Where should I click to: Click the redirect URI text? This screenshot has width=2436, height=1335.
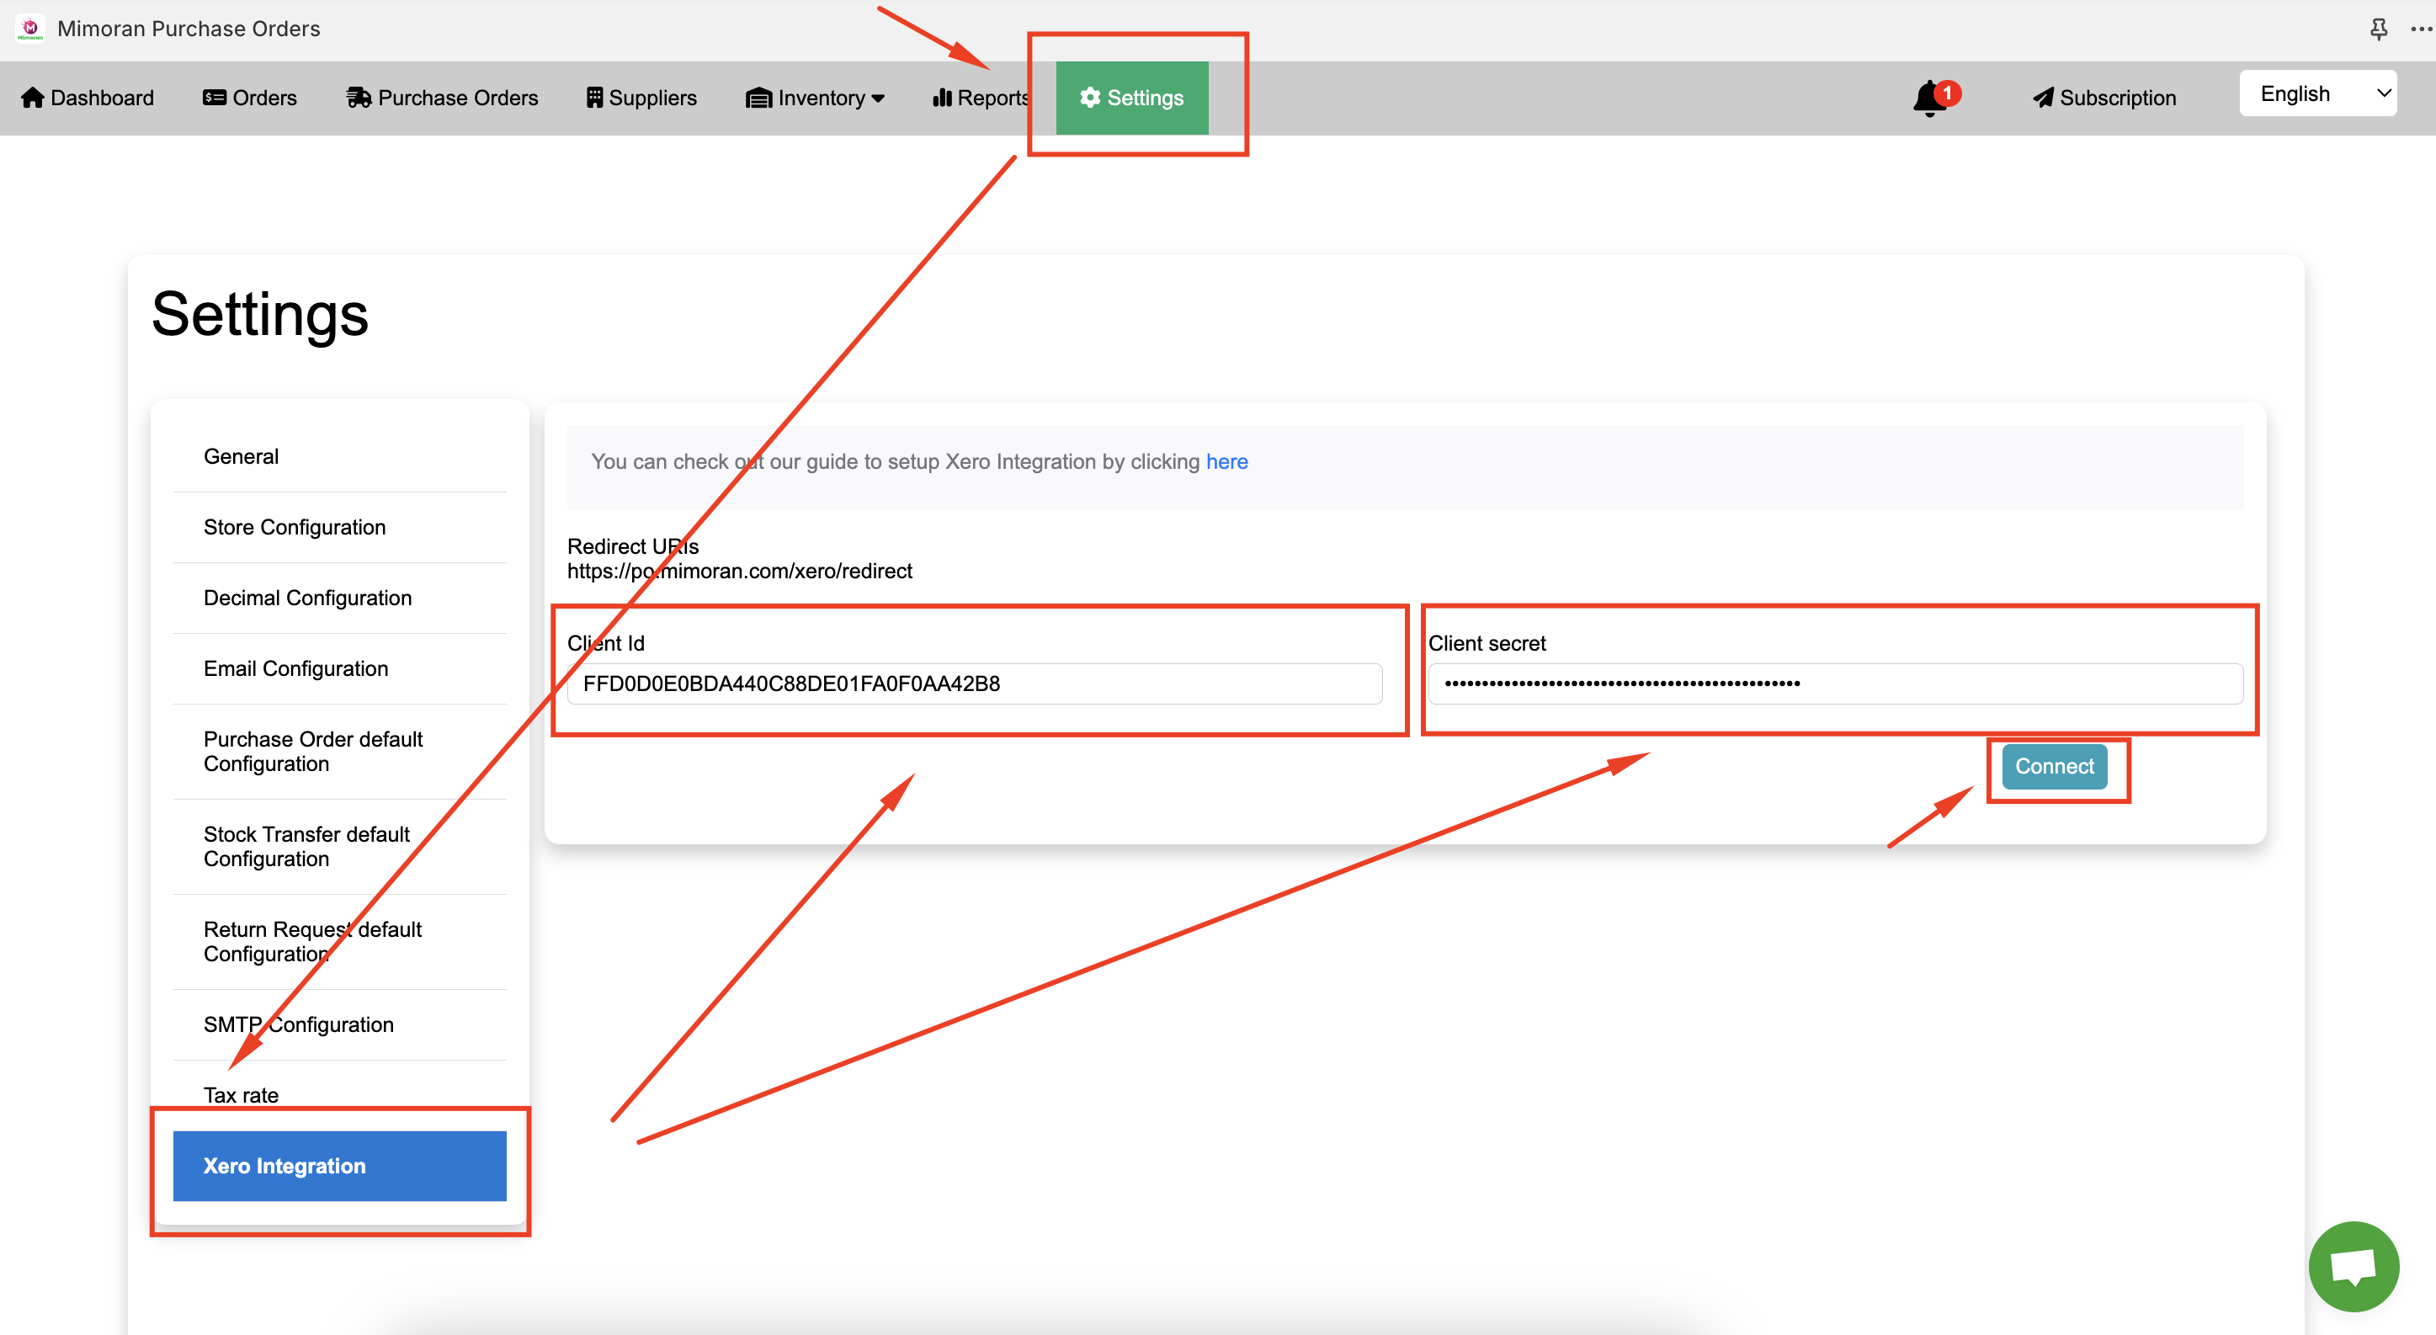(x=740, y=571)
